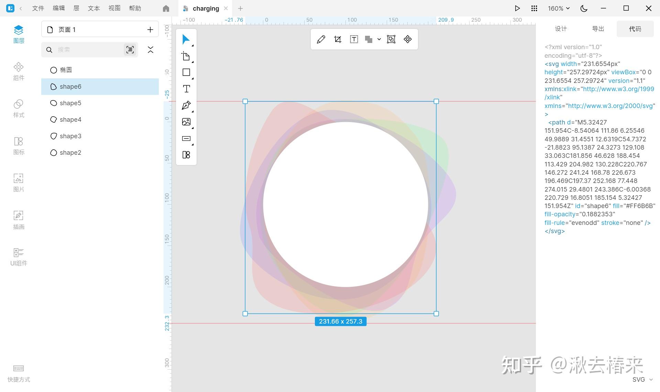Screen dimensions: 660x392
Task: Open the 160% zoom dropdown
Action: coord(559,8)
